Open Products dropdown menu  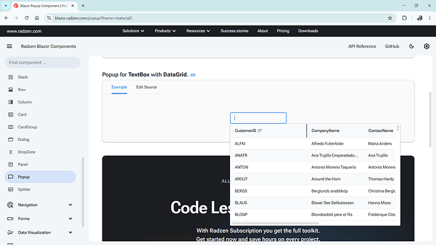coord(165,31)
